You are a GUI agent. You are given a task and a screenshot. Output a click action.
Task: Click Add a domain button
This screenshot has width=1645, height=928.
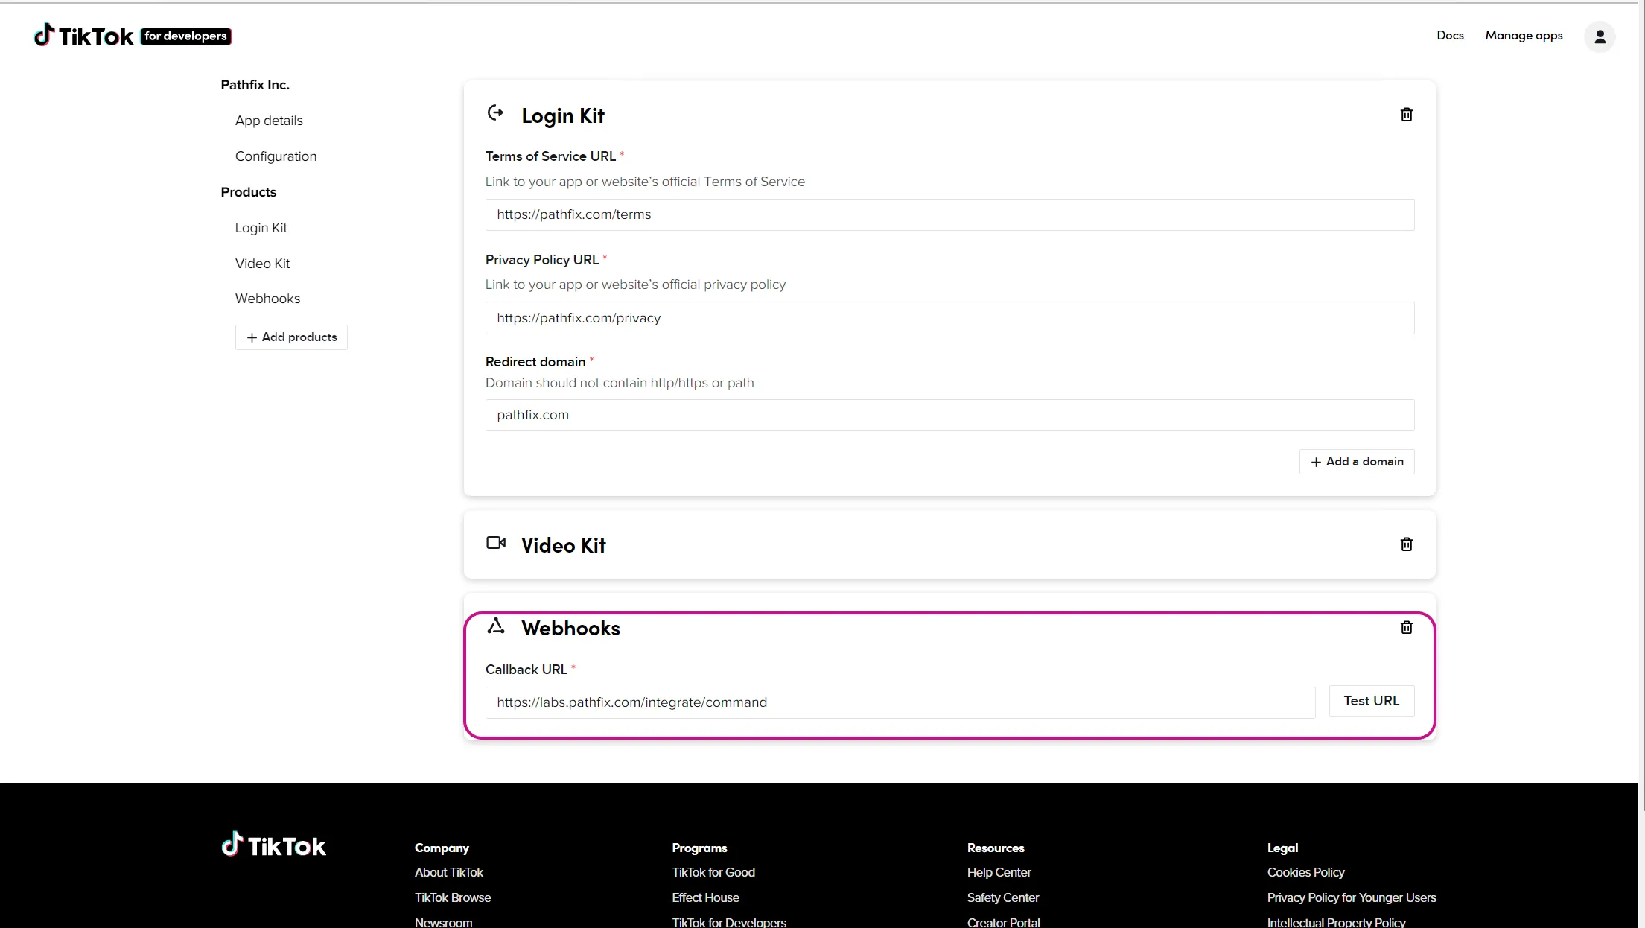tap(1357, 462)
